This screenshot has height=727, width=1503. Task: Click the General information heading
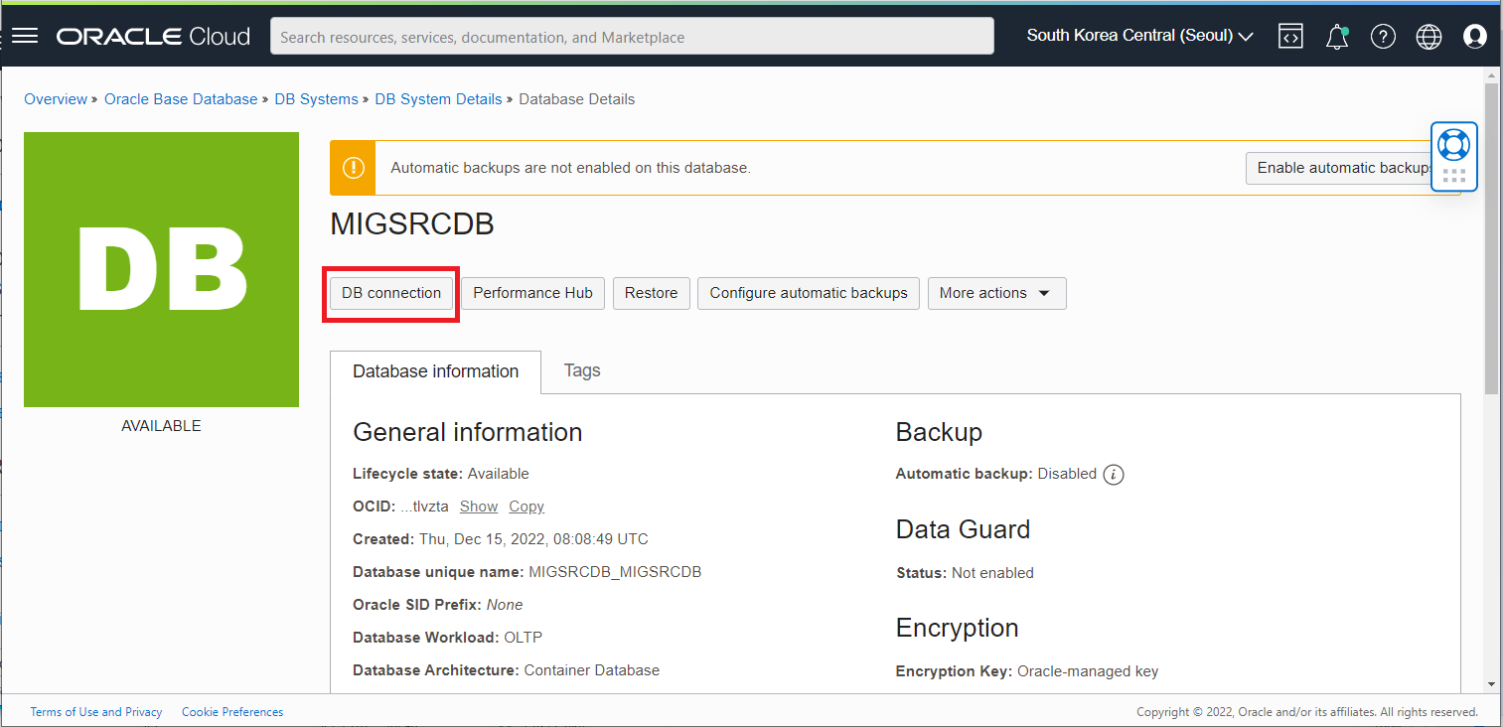(x=467, y=432)
